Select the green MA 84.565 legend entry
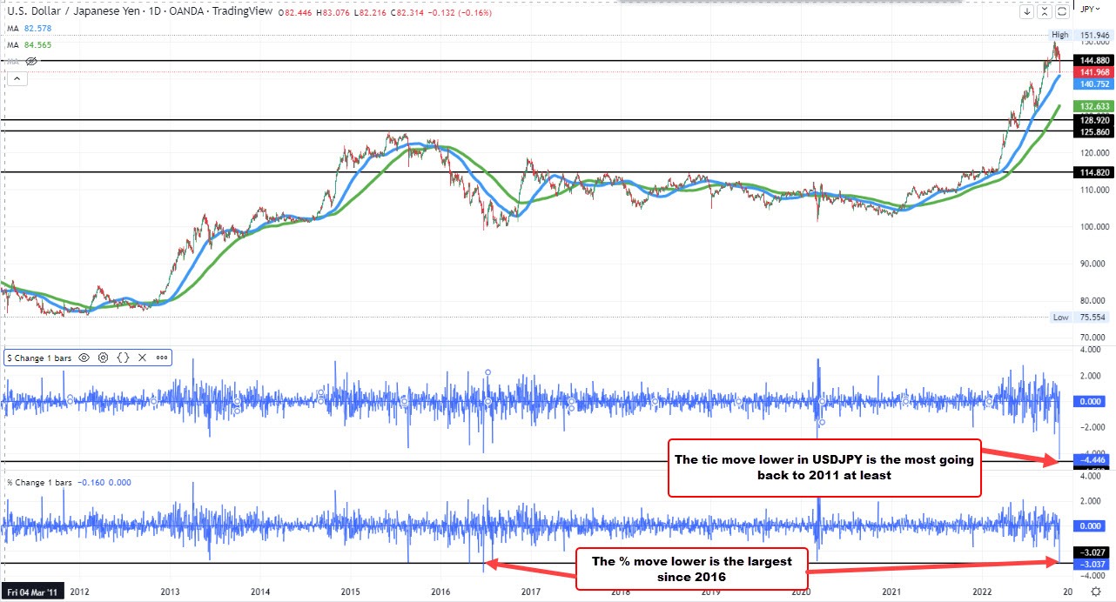Screen dimensions: 1116x602 click(x=29, y=44)
